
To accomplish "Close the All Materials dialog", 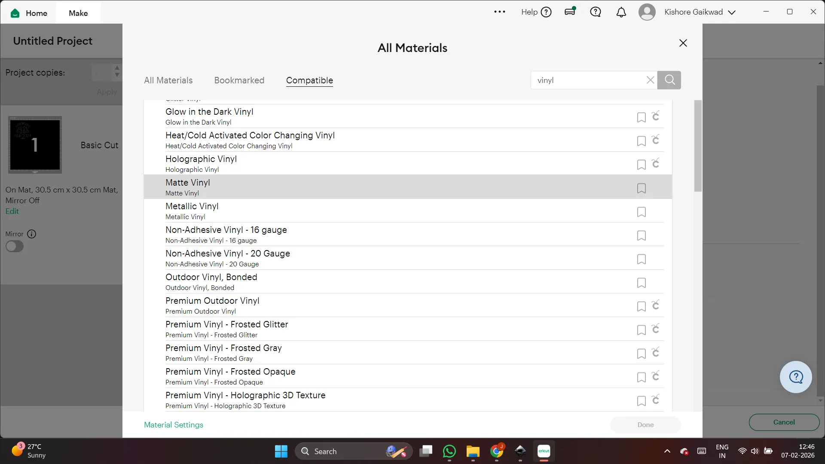I will (683, 43).
